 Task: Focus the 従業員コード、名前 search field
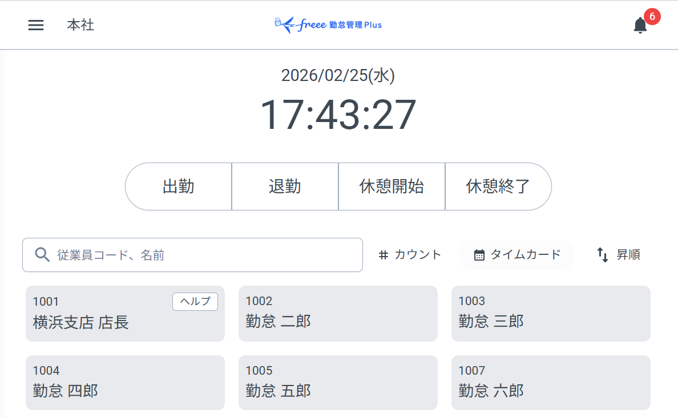tap(192, 255)
